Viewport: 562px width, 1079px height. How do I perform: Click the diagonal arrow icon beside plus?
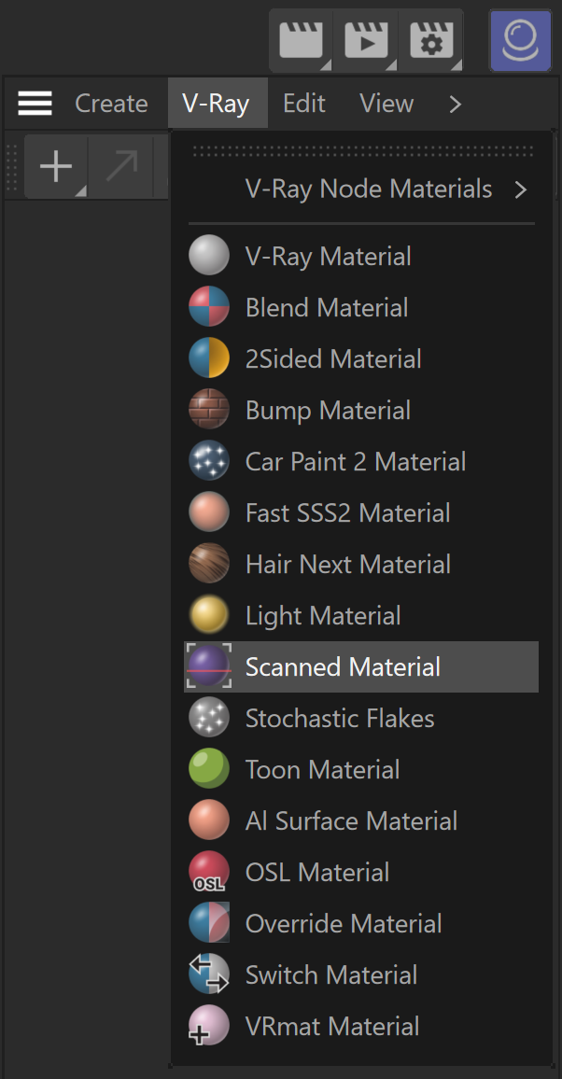pos(121,166)
